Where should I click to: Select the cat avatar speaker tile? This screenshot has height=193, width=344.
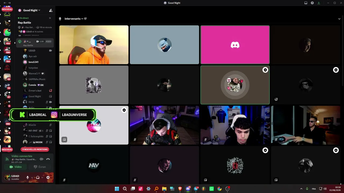235,85
